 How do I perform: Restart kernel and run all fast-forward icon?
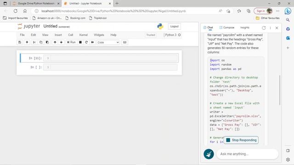tap(92, 42)
